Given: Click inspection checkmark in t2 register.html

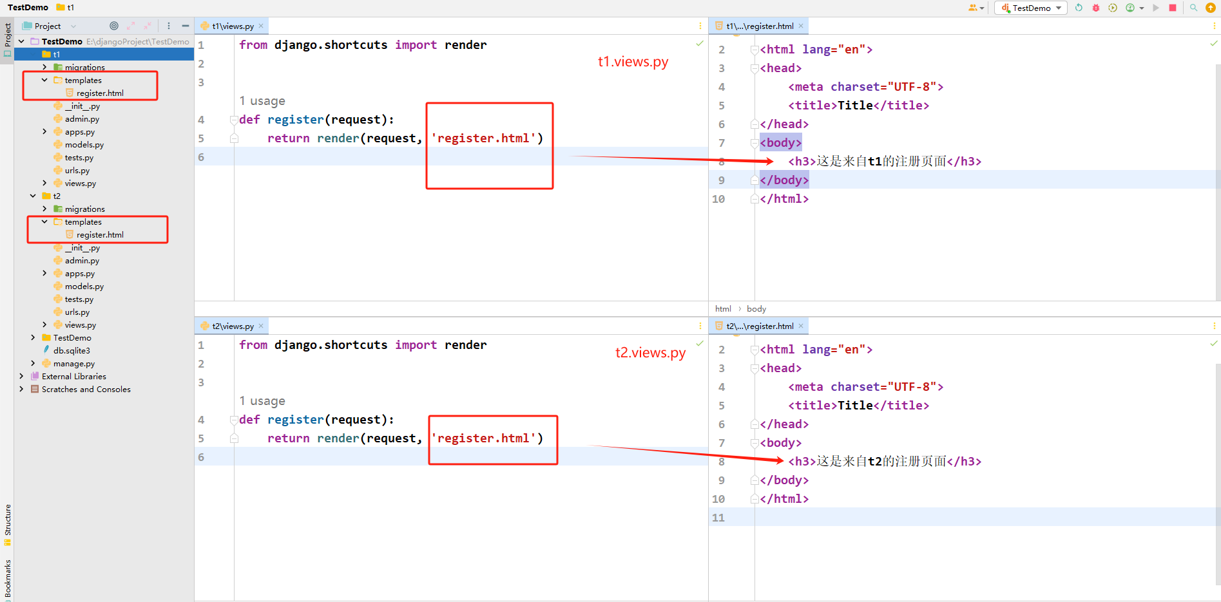Looking at the screenshot, I should tap(1214, 343).
